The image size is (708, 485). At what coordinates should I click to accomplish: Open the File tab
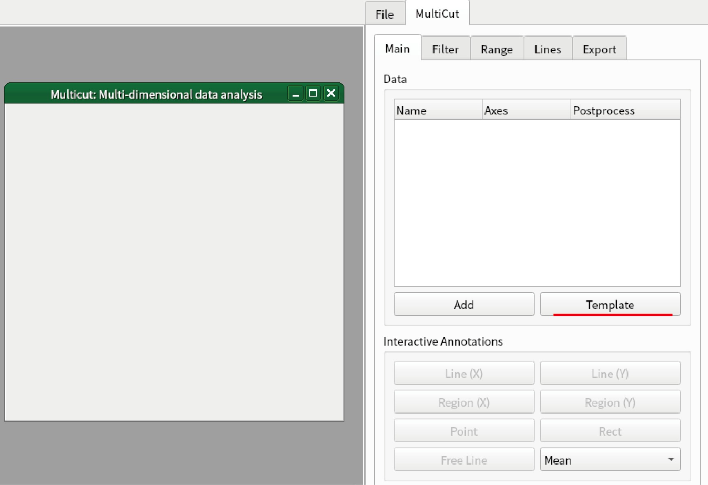coord(384,14)
